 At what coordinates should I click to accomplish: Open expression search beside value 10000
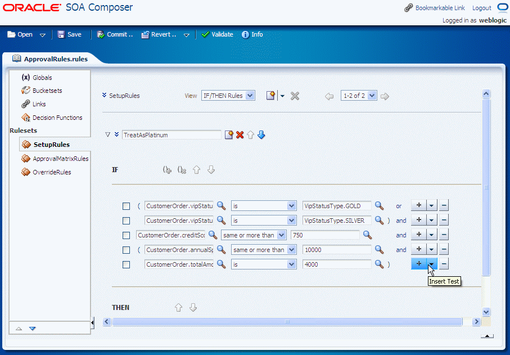tap(379, 250)
